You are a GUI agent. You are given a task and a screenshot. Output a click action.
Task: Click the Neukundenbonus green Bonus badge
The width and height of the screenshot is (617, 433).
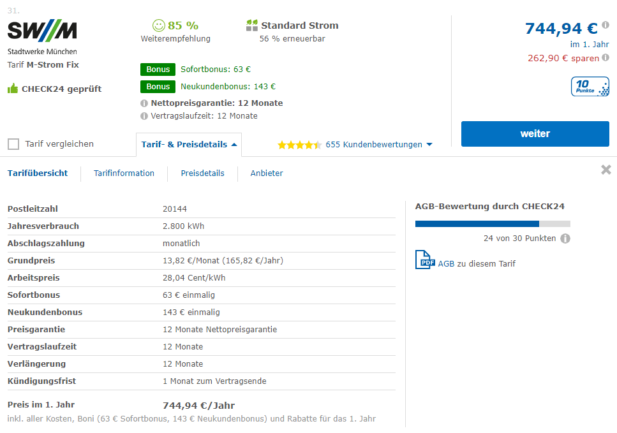[x=158, y=87]
